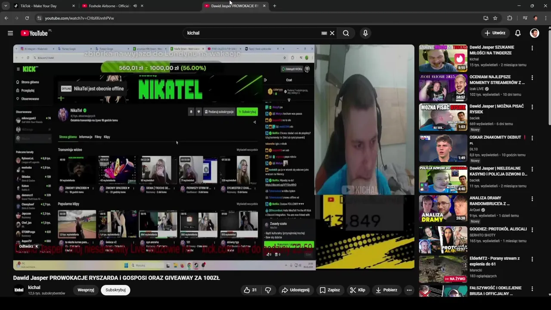
Task: Open YouTube notifications bell
Action: point(518,33)
